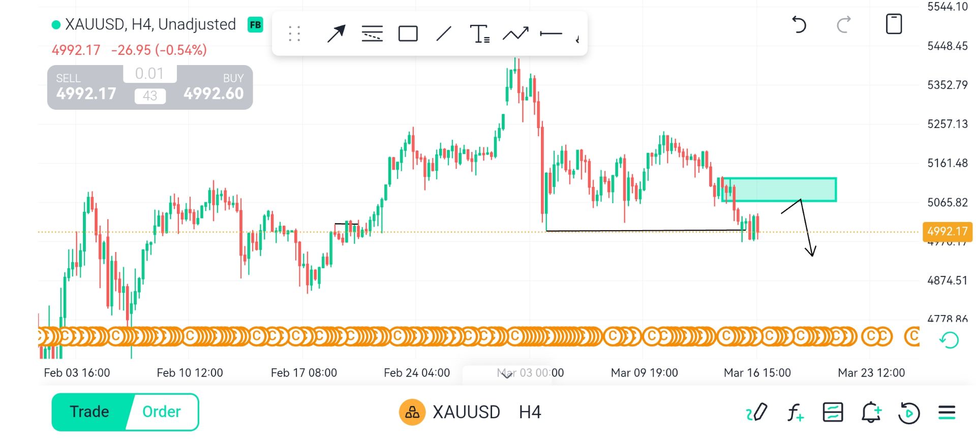Select the horizontal ray line tool
This screenshot has height=439, width=976.
tap(551, 34)
